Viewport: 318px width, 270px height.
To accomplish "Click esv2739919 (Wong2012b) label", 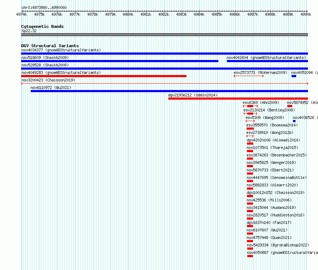I will pos(270,132).
